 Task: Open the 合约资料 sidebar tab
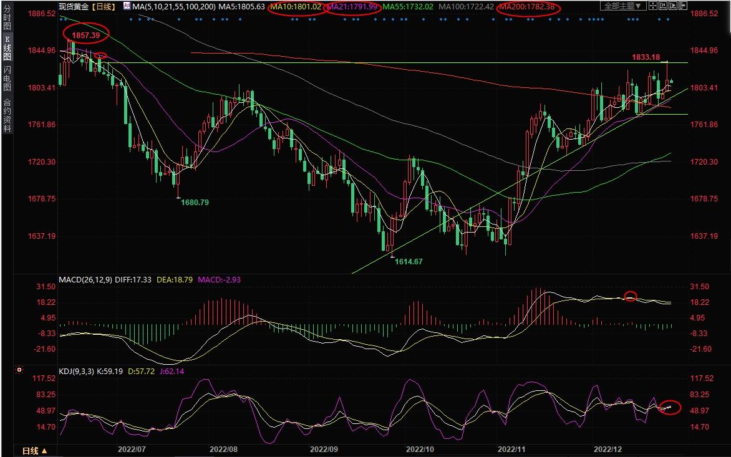point(7,115)
